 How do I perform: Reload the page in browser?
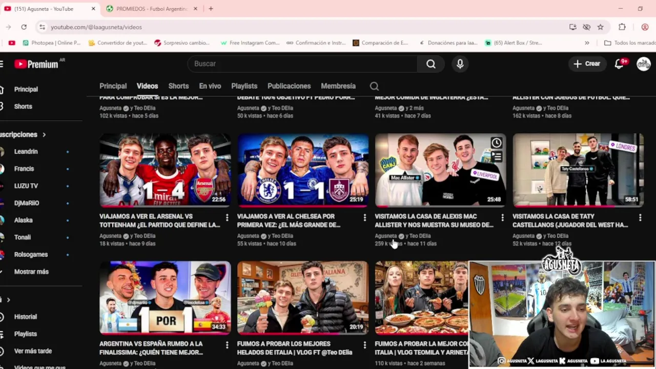click(x=24, y=27)
